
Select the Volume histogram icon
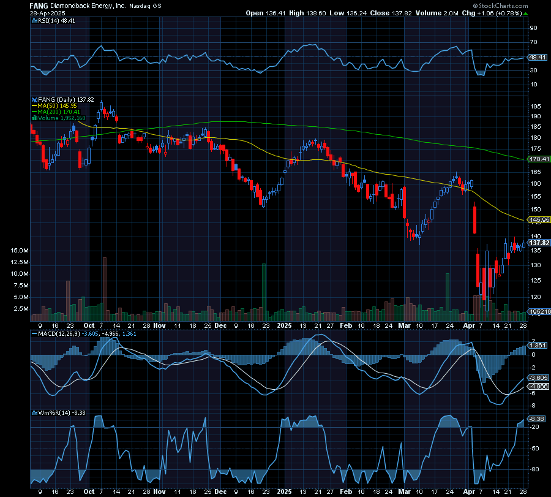pos(35,117)
